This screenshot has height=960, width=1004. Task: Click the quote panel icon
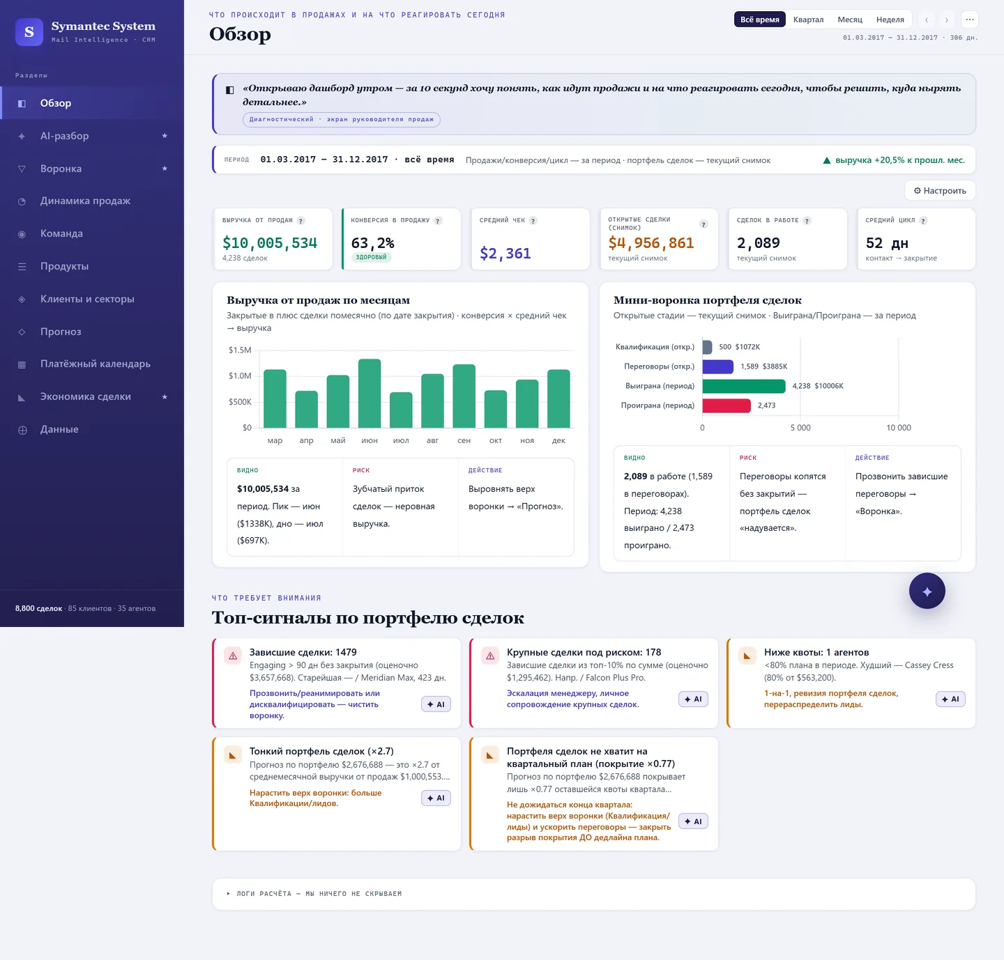pyautogui.click(x=229, y=90)
